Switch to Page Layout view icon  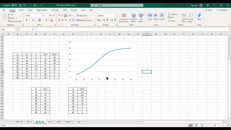[196, 125]
